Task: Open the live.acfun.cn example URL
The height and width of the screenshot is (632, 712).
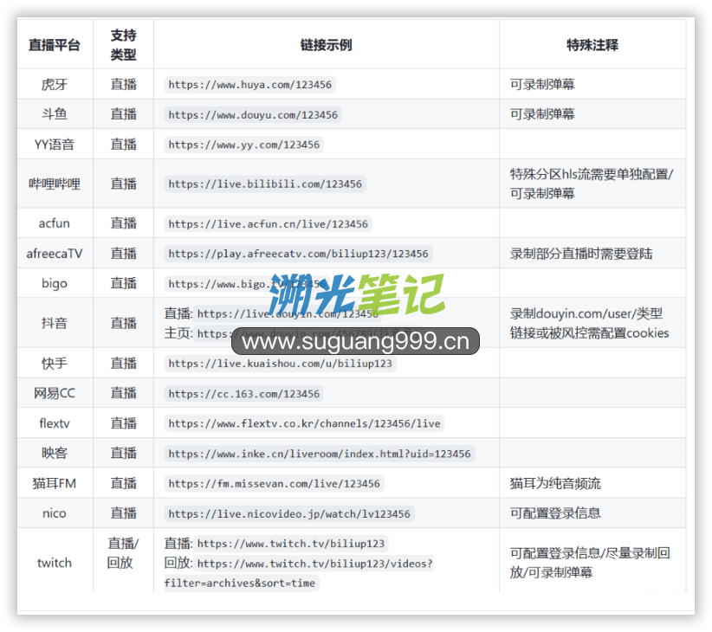Action: pos(268,224)
